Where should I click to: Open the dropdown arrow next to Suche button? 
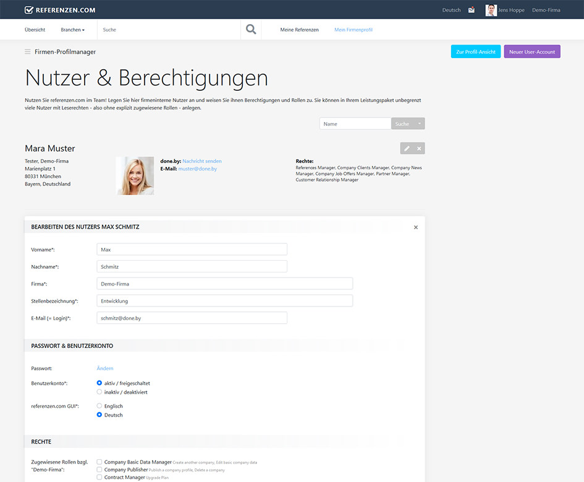pos(421,123)
